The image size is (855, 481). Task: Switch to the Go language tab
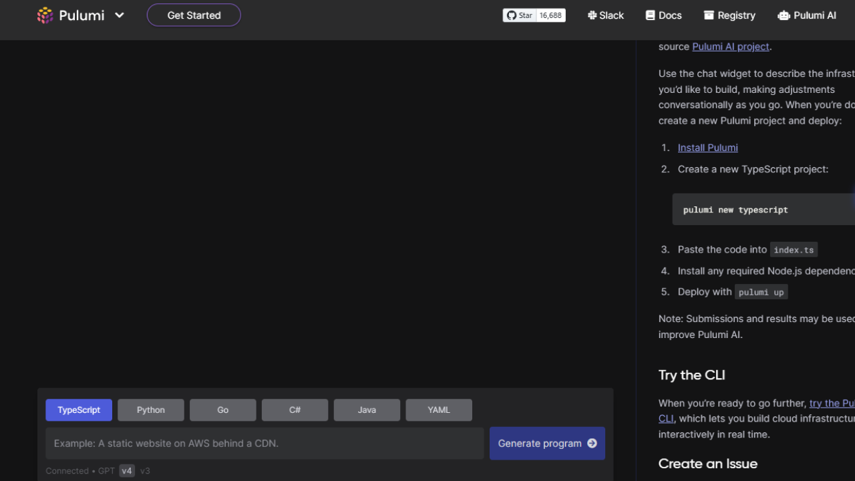point(223,410)
